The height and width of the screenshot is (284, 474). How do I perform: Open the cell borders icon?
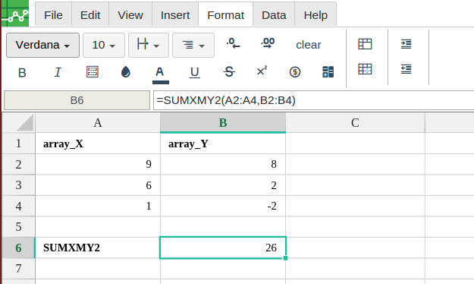(93, 72)
